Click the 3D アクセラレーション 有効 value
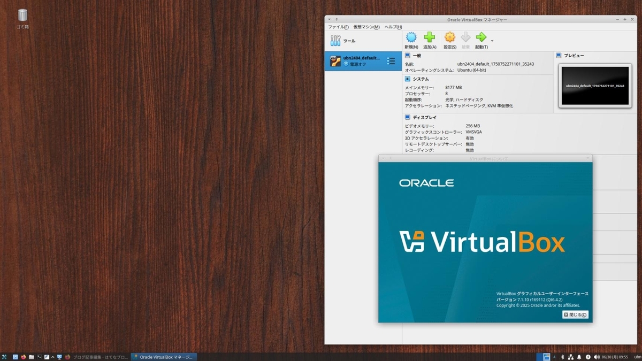 pos(470,138)
